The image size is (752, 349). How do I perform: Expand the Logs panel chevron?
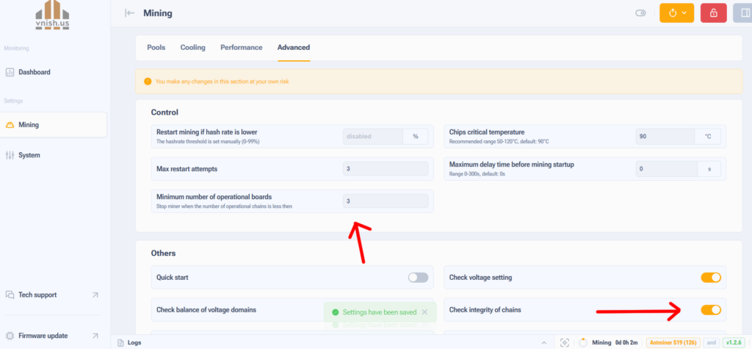(x=544, y=342)
